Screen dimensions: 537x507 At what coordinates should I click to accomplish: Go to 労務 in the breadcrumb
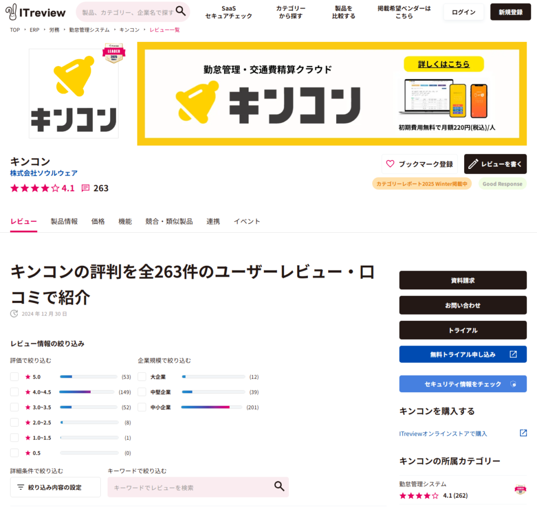(54, 30)
